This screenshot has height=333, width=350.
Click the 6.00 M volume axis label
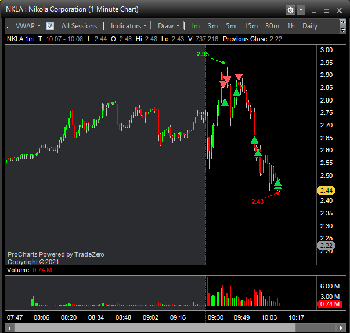pyautogui.click(x=330, y=286)
